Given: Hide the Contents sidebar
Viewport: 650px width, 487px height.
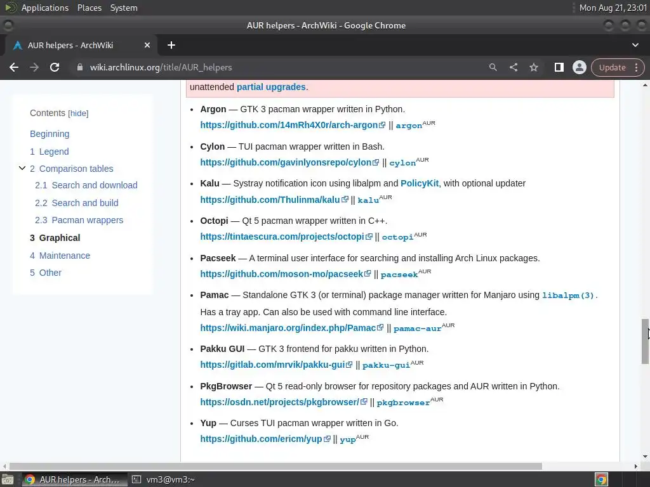Looking at the screenshot, I should 78,114.
